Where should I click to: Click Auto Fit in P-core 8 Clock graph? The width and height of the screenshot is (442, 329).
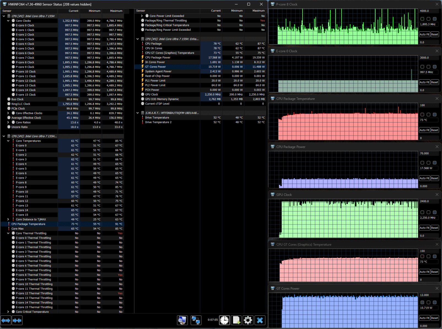(x=424, y=34)
